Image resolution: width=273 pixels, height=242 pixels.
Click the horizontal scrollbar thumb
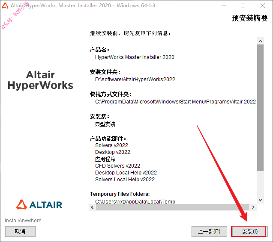coord(172,207)
